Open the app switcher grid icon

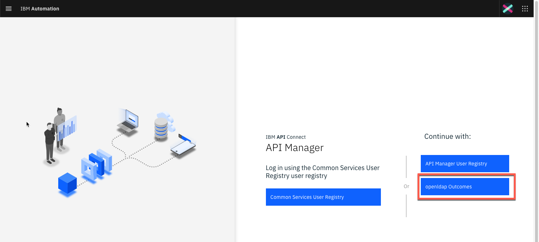(525, 9)
